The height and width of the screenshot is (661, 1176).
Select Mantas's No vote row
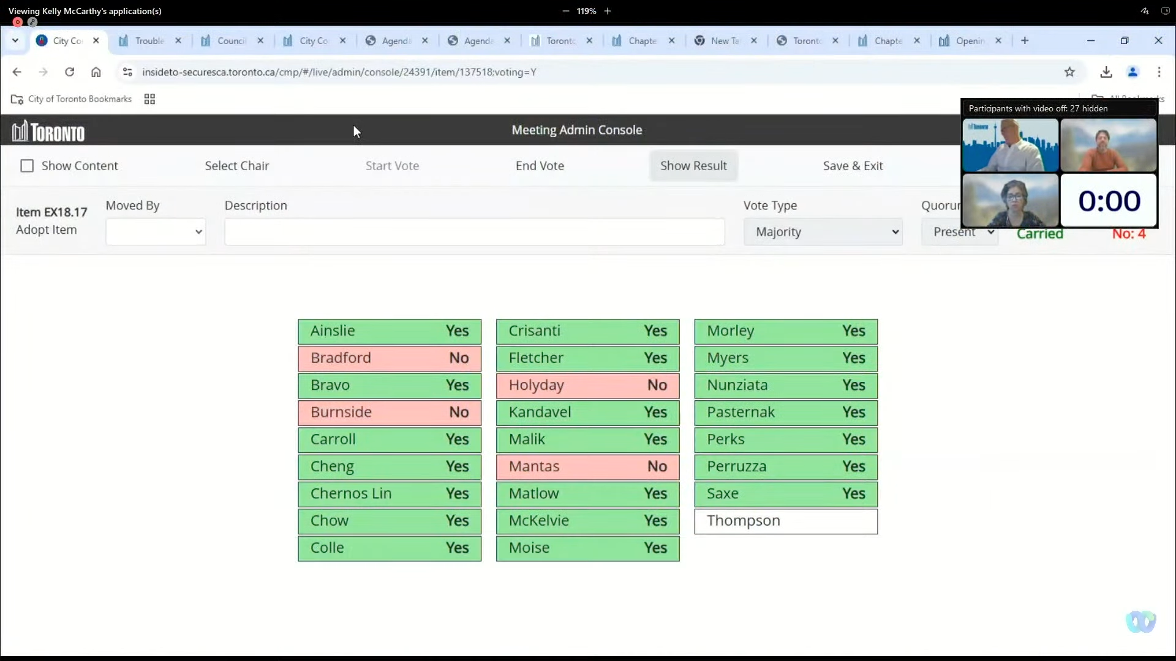click(x=587, y=467)
